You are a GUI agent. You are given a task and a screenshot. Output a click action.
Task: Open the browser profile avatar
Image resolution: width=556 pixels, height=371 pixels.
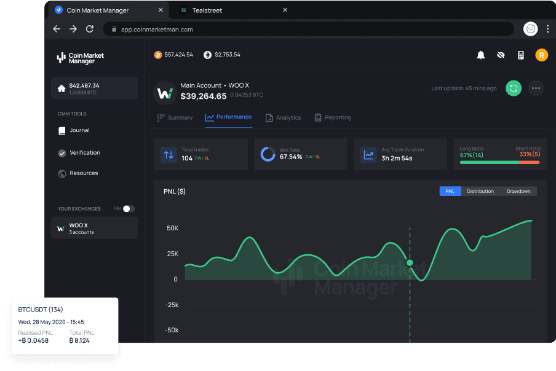pyautogui.click(x=530, y=29)
